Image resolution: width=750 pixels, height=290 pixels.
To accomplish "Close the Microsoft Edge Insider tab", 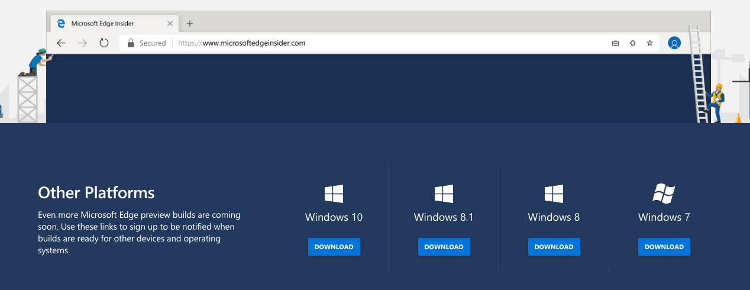I will pyautogui.click(x=170, y=24).
